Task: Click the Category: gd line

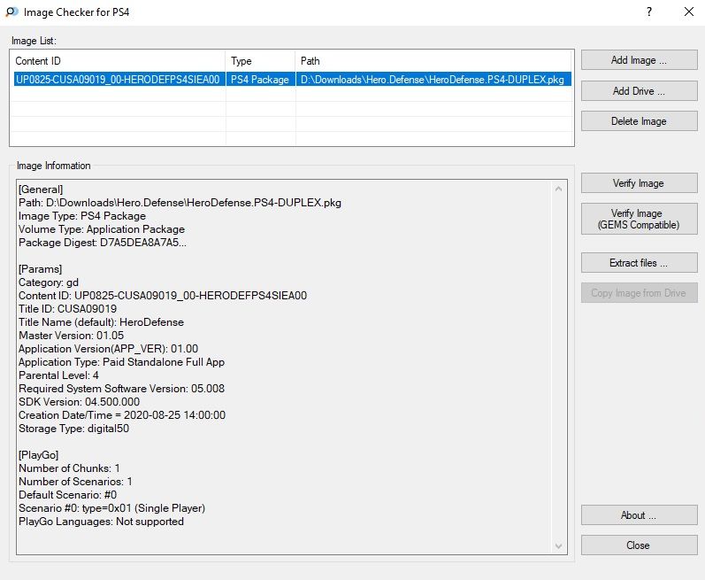Action: pos(49,282)
